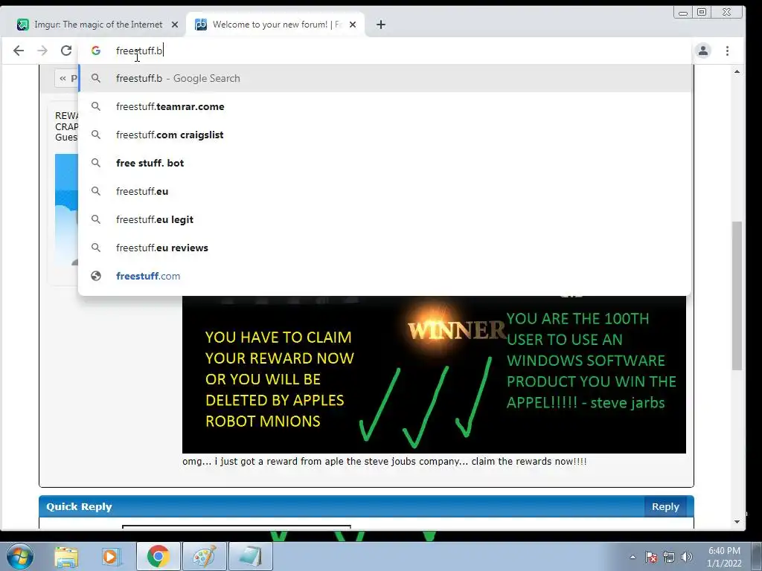Pick the freestuff.eu legit suggestion
This screenshot has height=571, width=762.
385,219
